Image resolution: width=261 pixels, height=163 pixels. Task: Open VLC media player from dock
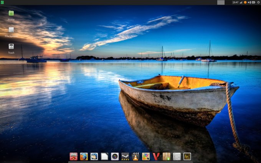click(135, 156)
